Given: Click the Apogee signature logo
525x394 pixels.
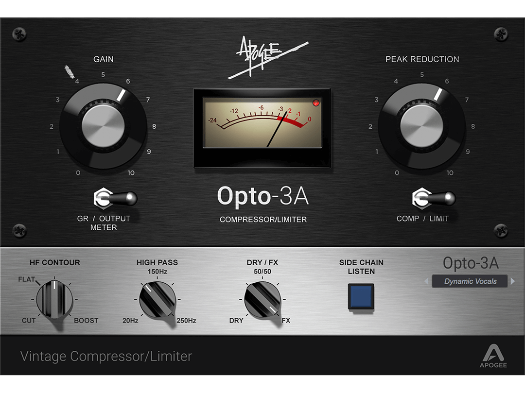Looking at the screenshot, I should click(x=268, y=57).
